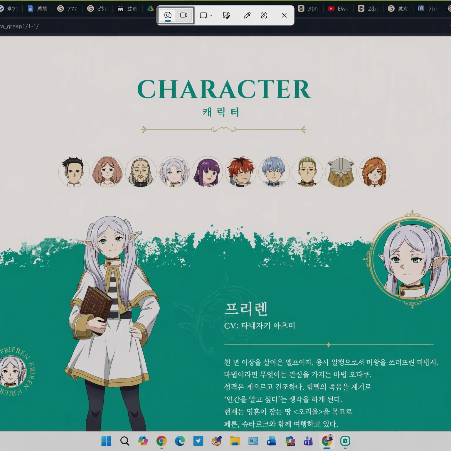Select the snip screenshot camera mode
The width and height of the screenshot is (451, 451).
pyautogui.click(x=168, y=15)
